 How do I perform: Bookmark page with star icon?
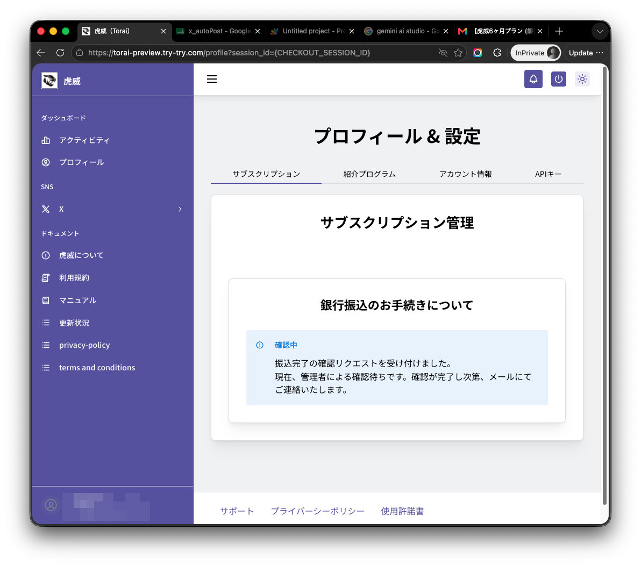(458, 53)
